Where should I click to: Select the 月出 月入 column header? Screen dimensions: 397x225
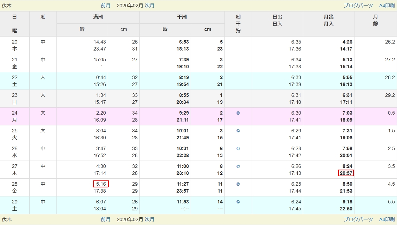coord(328,24)
